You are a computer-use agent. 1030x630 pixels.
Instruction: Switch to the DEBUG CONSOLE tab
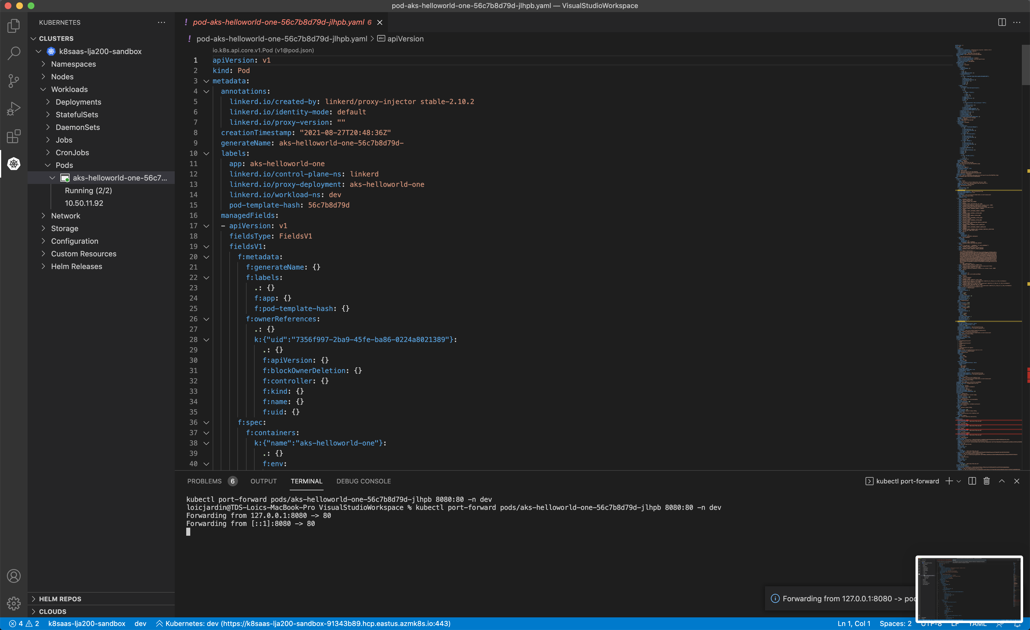pyautogui.click(x=363, y=481)
